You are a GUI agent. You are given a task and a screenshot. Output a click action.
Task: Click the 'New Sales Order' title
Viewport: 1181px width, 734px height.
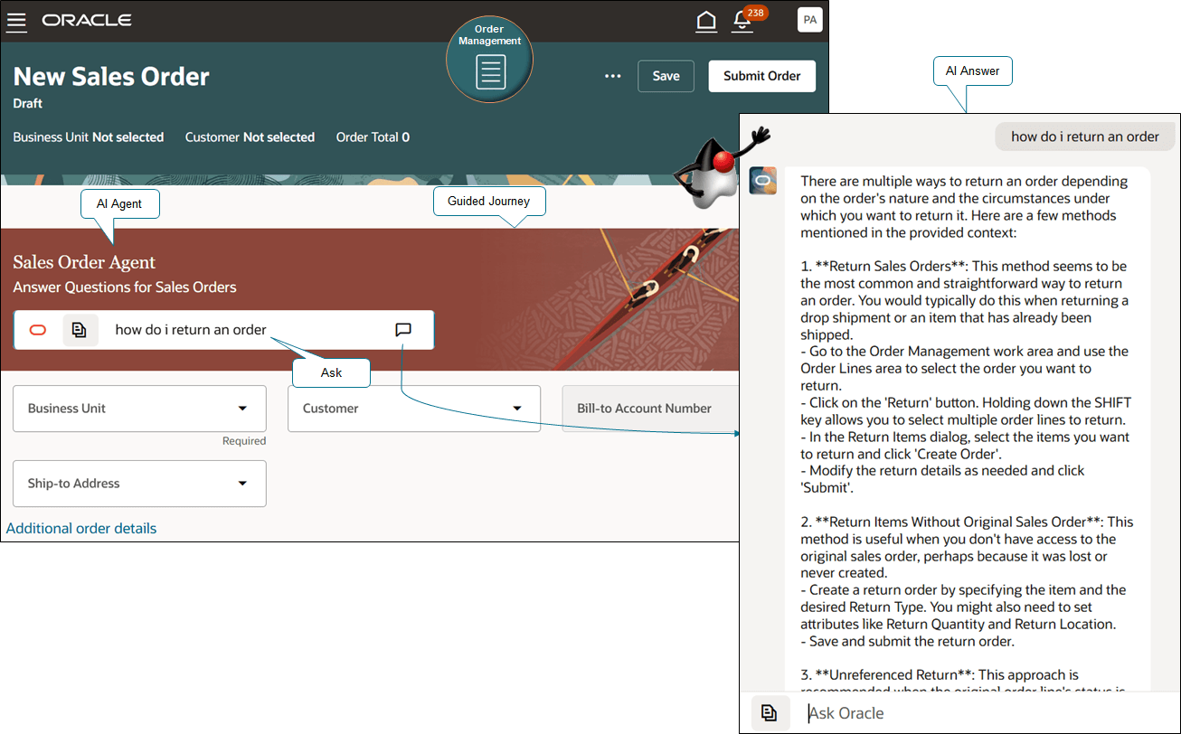(111, 76)
